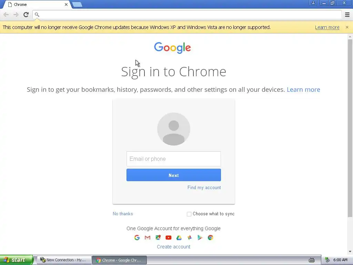Viewport: 353px width, 265px height.
Task: Open a new tab
Action: click(77, 4)
